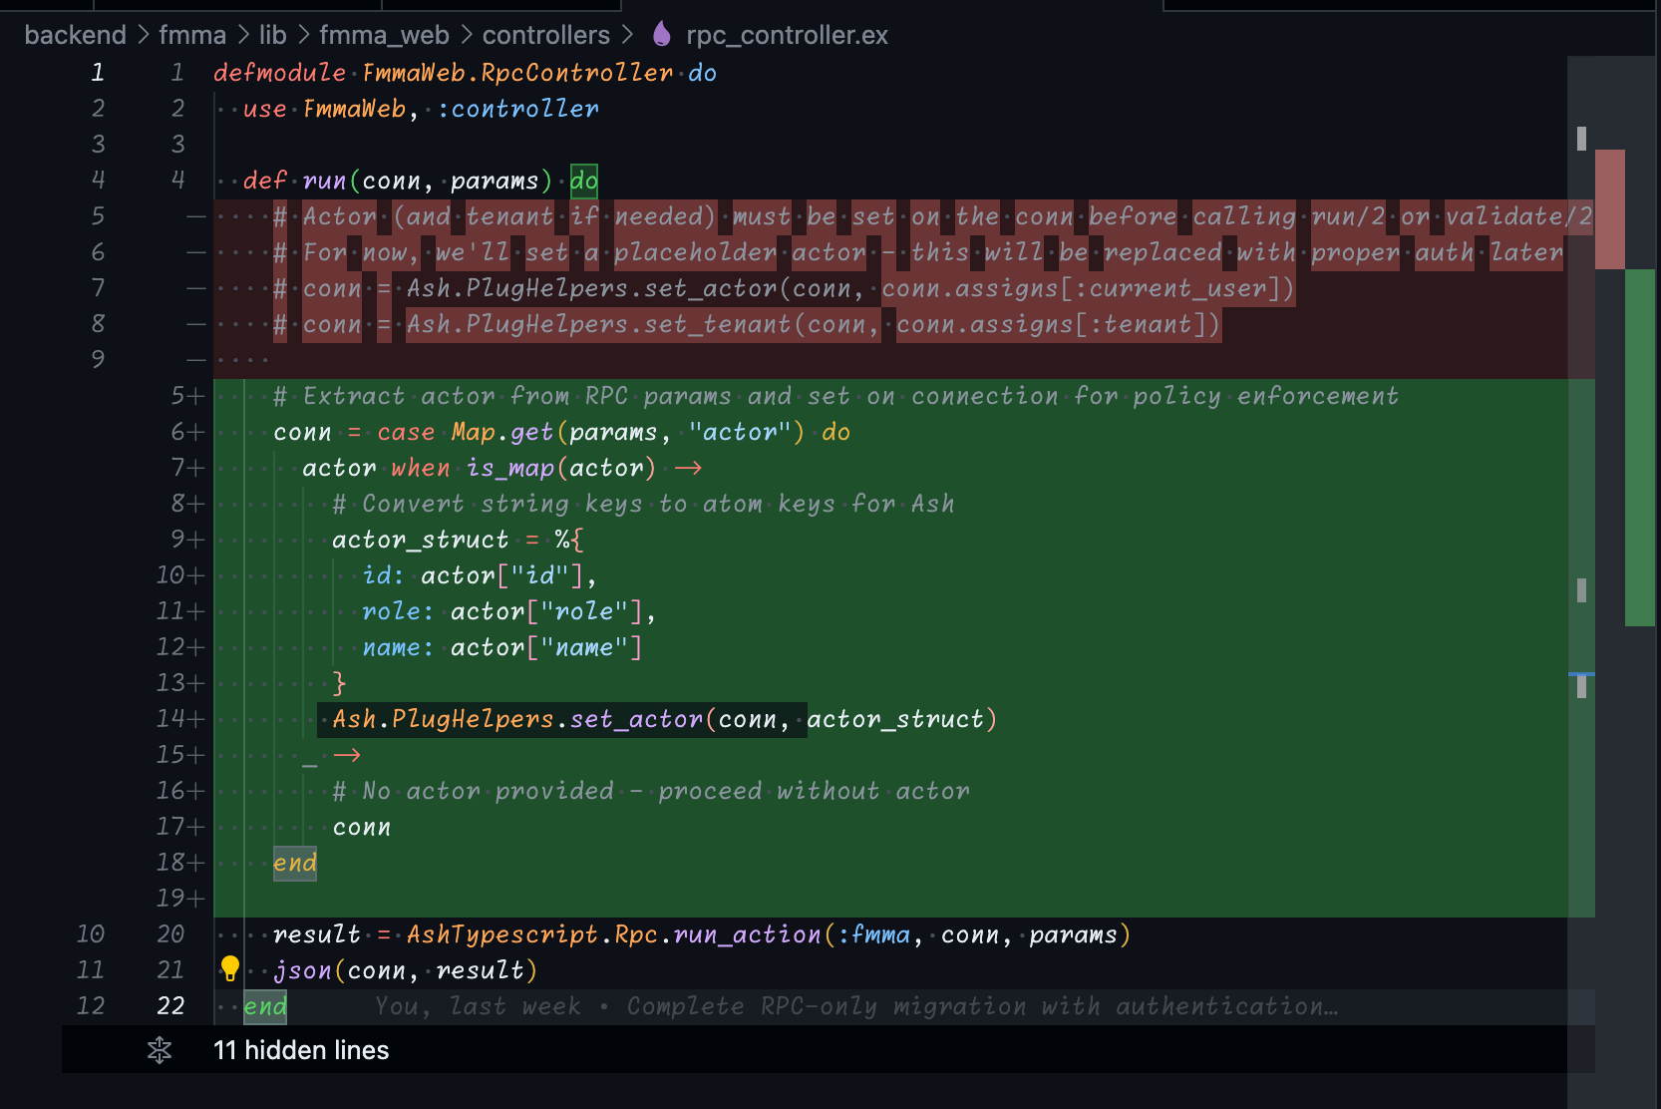Viewport: 1661px width, 1109px height.
Task: Click the plus marker on inserted line 14
Action: point(197,719)
